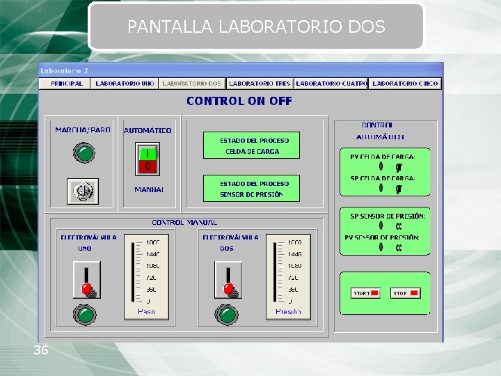Click the Presión level gauge bar
The image size is (501, 376).
click(275, 272)
